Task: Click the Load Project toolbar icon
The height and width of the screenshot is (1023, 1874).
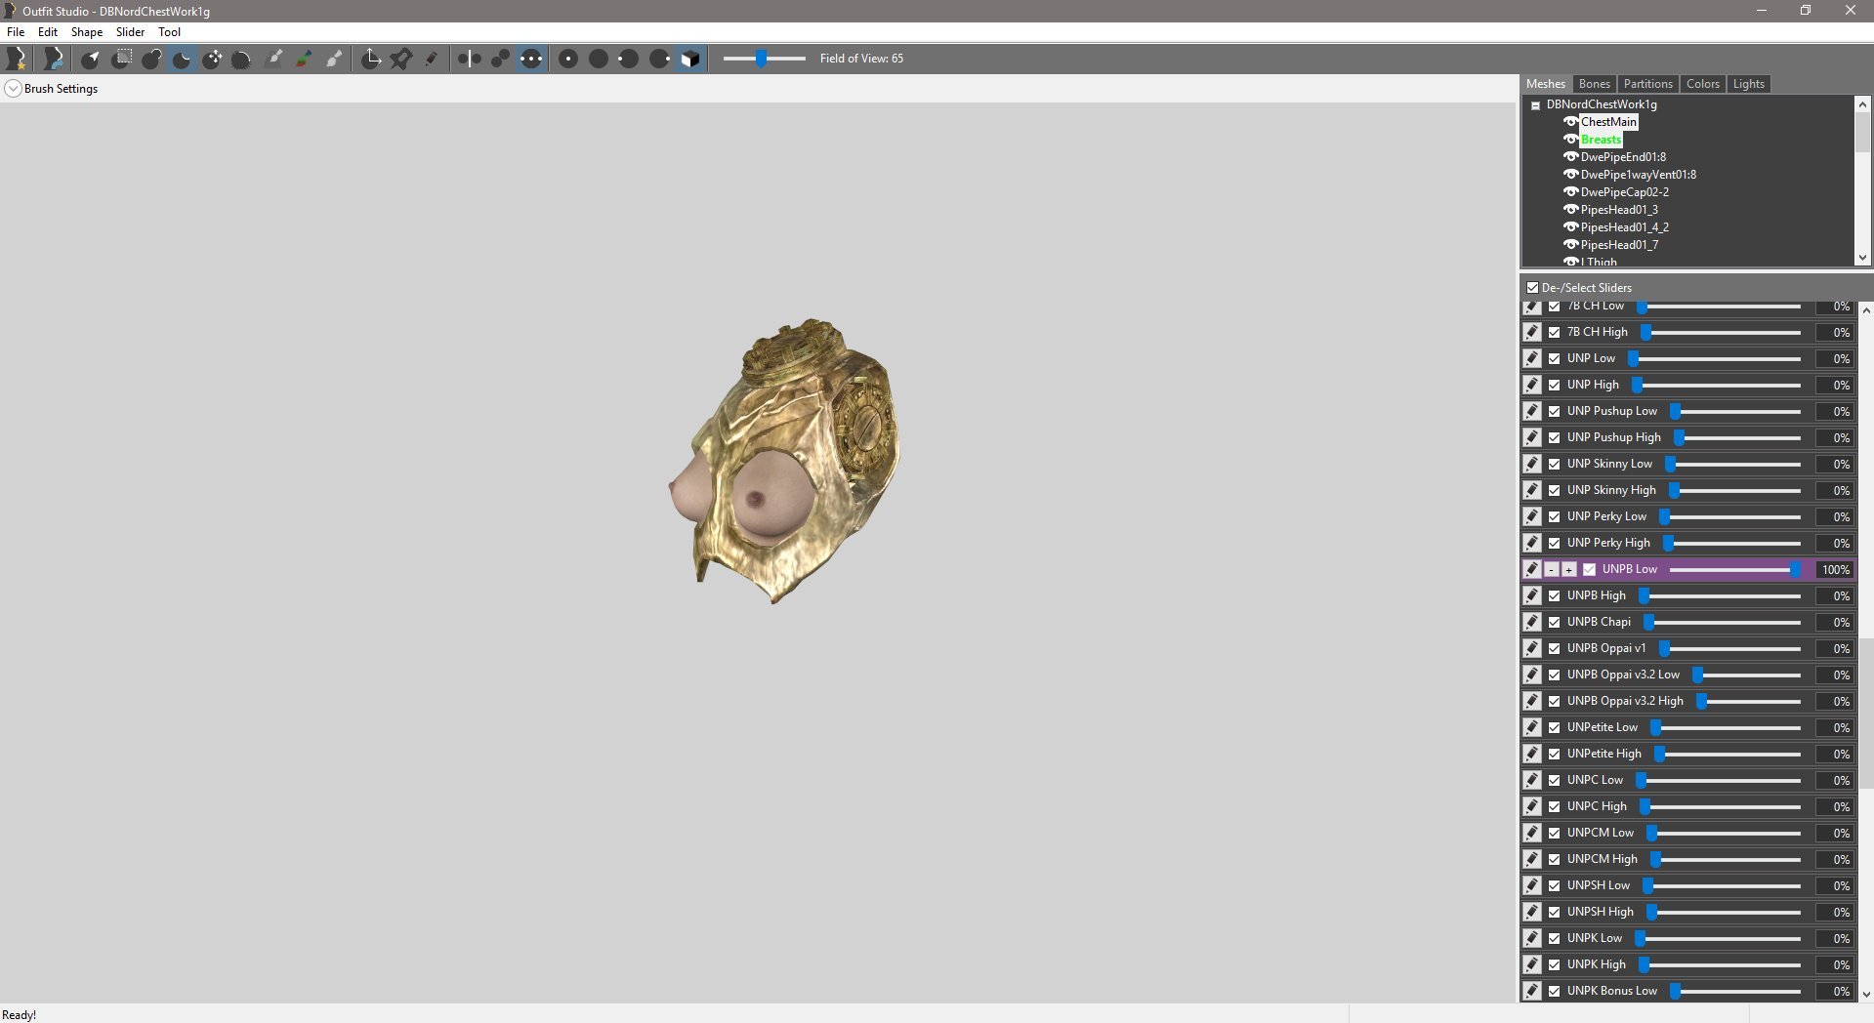Action: tap(54, 60)
